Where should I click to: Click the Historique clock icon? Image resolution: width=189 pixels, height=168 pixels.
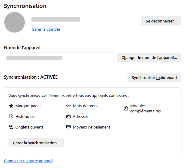click(11, 116)
